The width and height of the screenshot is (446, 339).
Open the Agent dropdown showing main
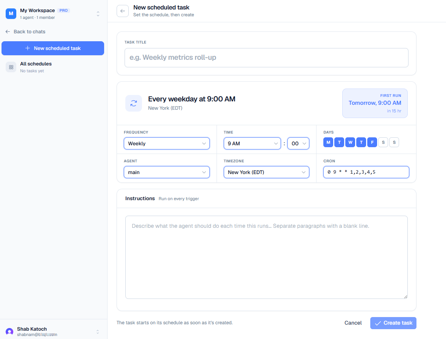click(x=167, y=172)
